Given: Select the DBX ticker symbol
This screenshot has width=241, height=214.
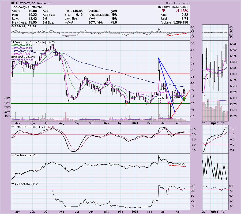Looking at the screenshot, I should click(14, 3).
